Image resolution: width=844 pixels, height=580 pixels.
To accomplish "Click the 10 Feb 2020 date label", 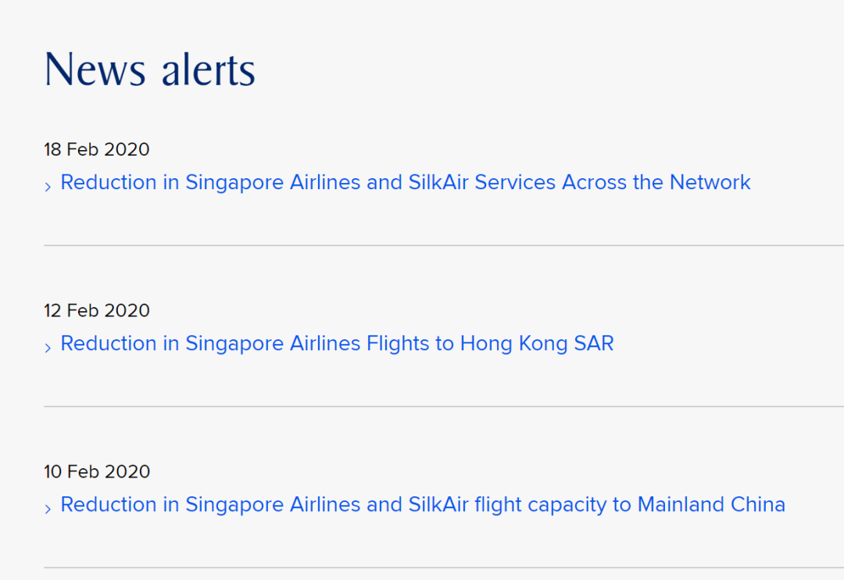I will (97, 471).
